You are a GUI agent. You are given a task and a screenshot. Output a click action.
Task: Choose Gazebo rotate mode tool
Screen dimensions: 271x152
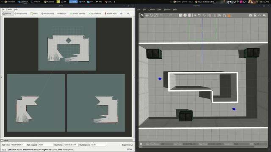coord(152,15)
